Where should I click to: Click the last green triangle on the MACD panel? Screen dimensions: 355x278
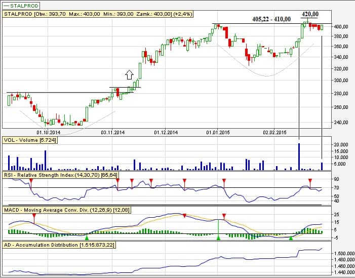pos(291,237)
